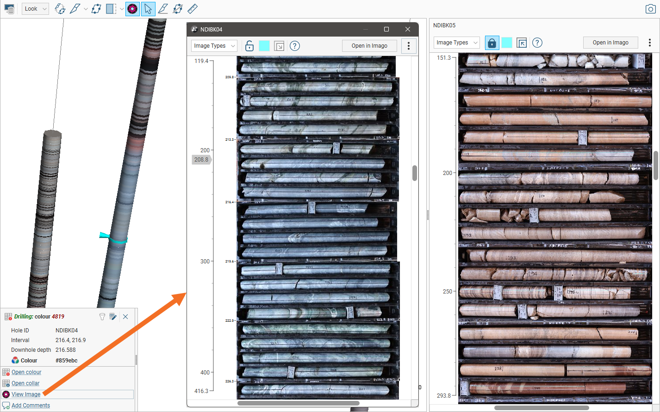
Task: Toggle the open padlock in NDIBK04 window
Action: pyautogui.click(x=249, y=46)
